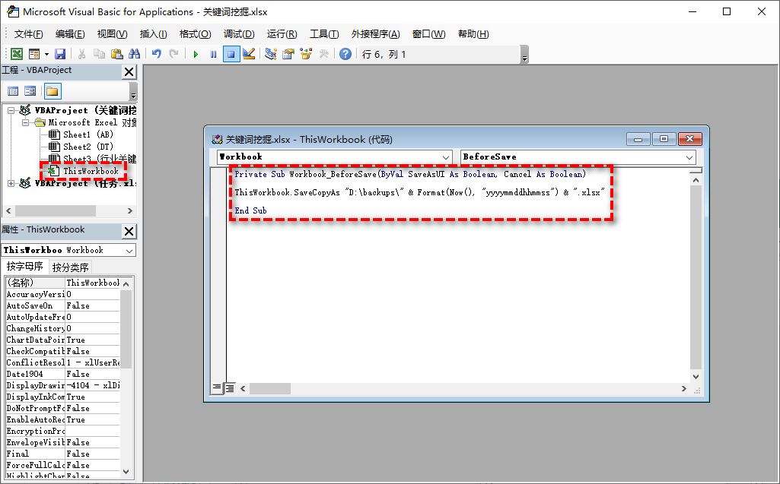Click the View Microsoft Excel icon

click(16, 54)
